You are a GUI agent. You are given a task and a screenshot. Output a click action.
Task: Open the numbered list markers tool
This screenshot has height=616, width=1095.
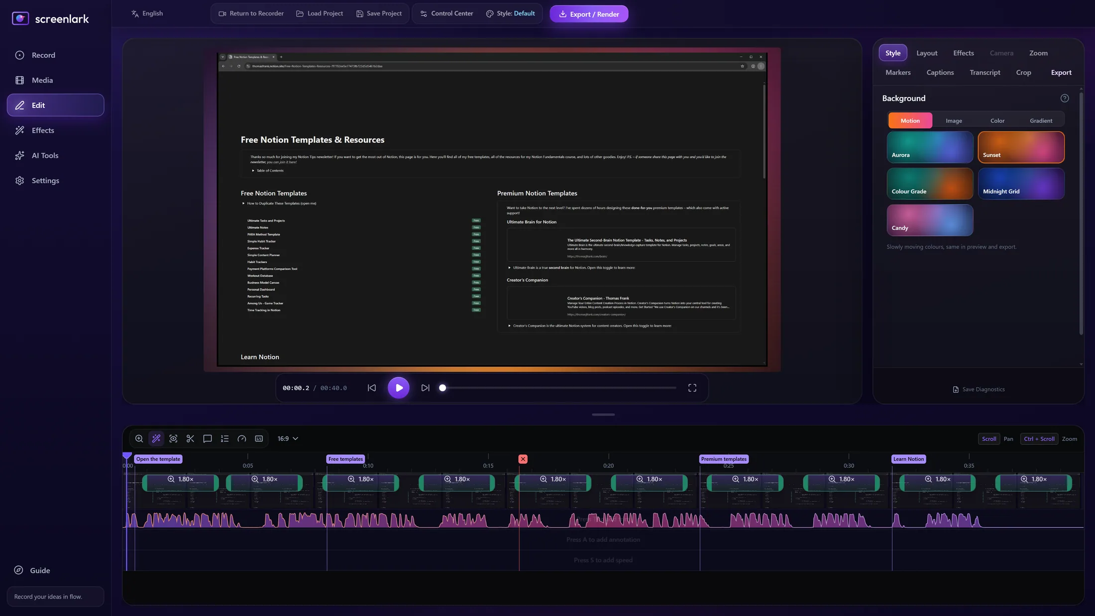pos(224,439)
